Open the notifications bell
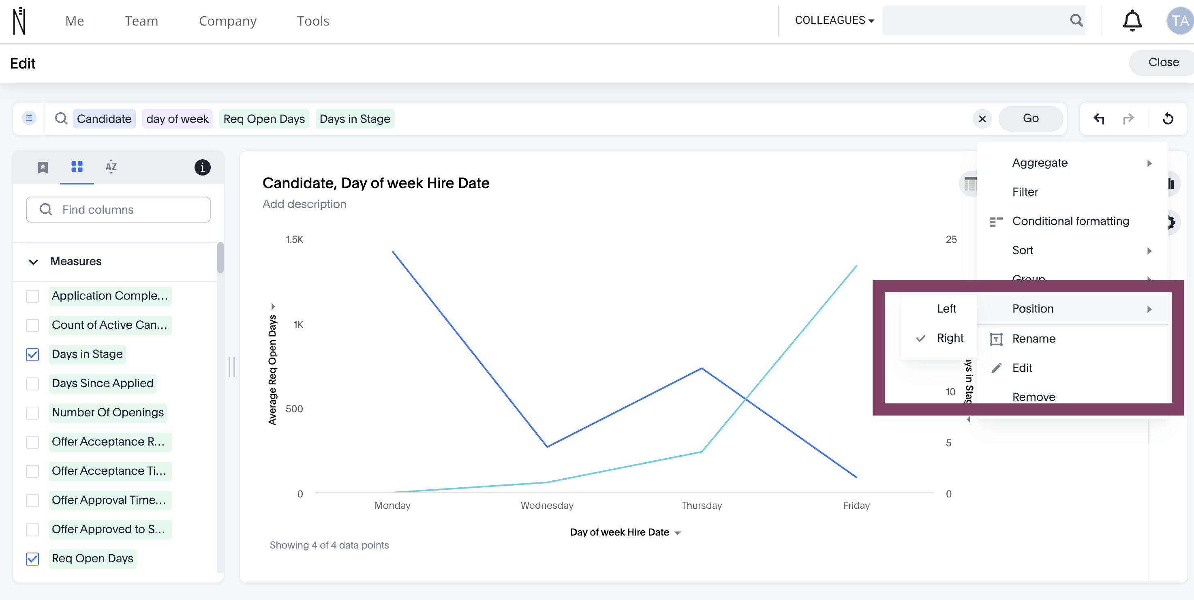 point(1132,20)
